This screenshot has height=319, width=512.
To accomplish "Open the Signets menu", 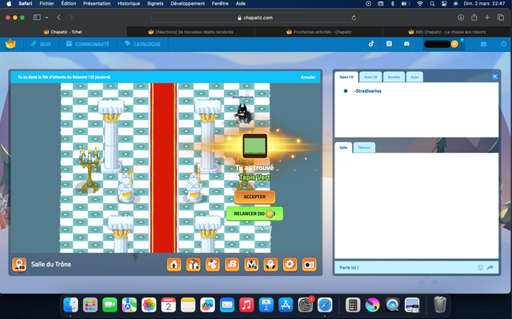I will click(155, 3).
